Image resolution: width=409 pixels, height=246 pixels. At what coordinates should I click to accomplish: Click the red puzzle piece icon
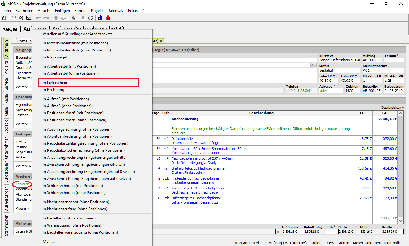pos(108,18)
